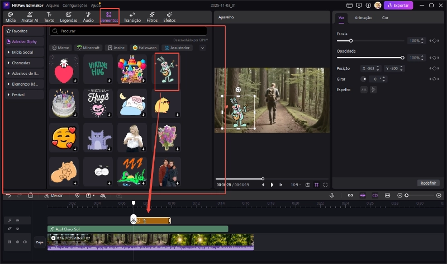447x264 pixels.
Task: Expand more sticker tags with the chevron
Action: tap(202, 48)
